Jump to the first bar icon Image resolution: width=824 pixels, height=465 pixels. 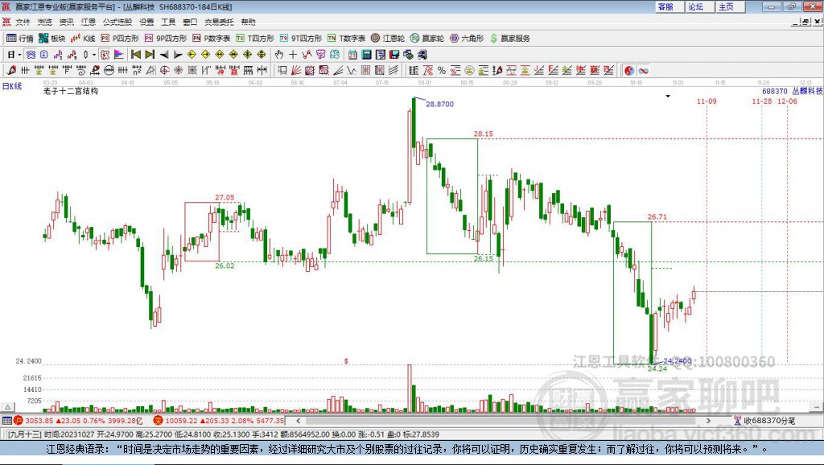tap(135, 55)
